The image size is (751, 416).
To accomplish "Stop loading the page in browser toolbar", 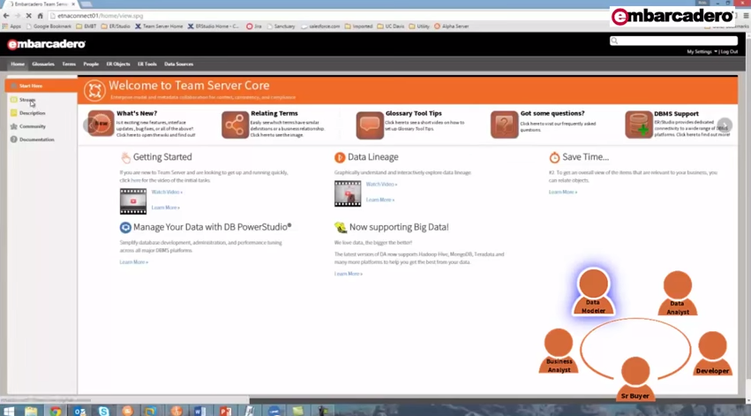I will [29, 16].
